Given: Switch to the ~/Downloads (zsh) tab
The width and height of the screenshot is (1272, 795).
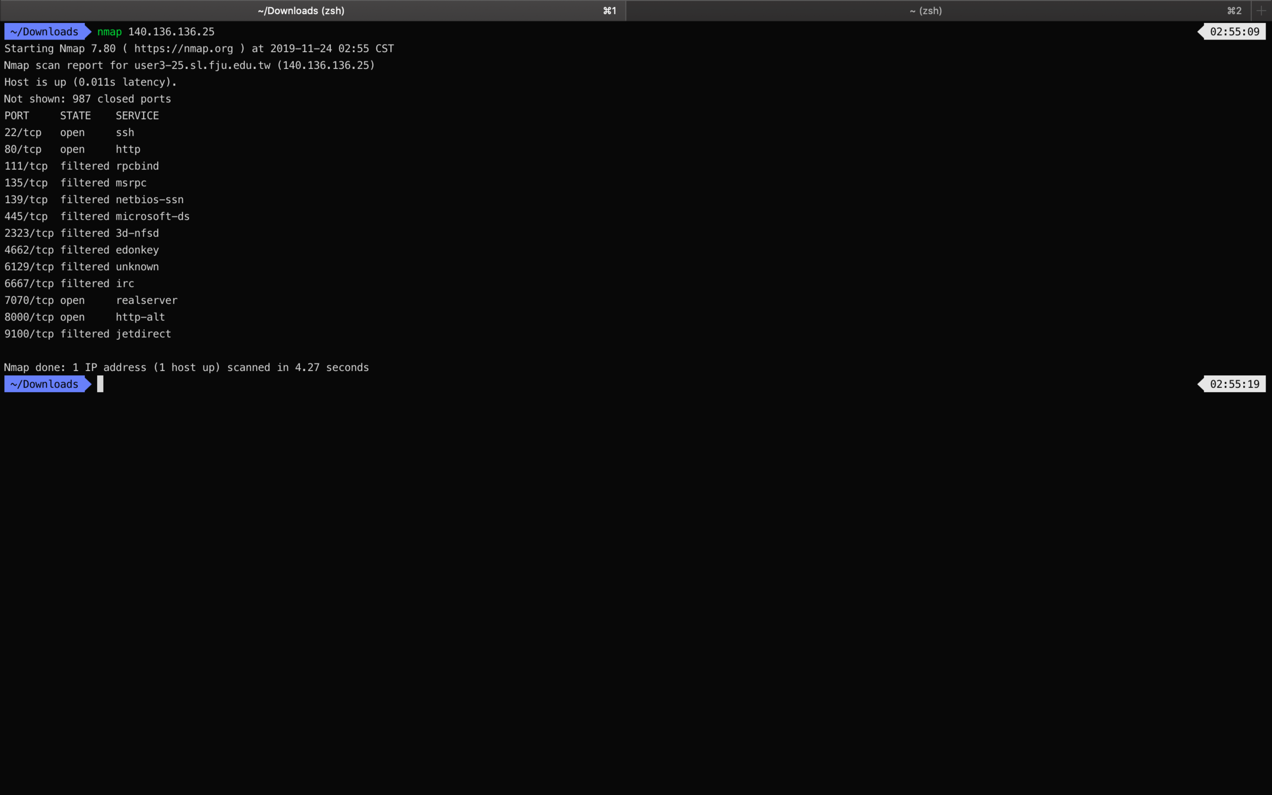Looking at the screenshot, I should [300, 11].
